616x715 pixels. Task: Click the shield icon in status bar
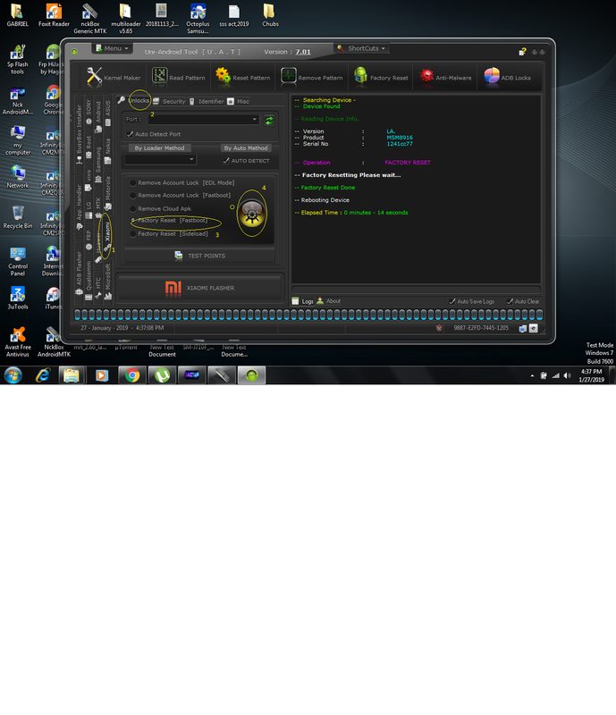pyautogui.click(x=439, y=328)
